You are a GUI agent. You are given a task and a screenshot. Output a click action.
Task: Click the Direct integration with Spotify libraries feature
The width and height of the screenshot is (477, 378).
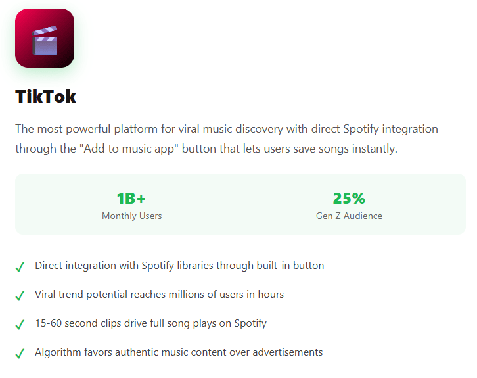179,266
